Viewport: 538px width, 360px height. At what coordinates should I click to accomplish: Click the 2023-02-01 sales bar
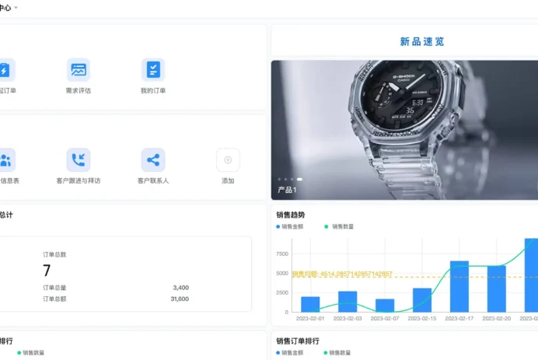(310, 304)
